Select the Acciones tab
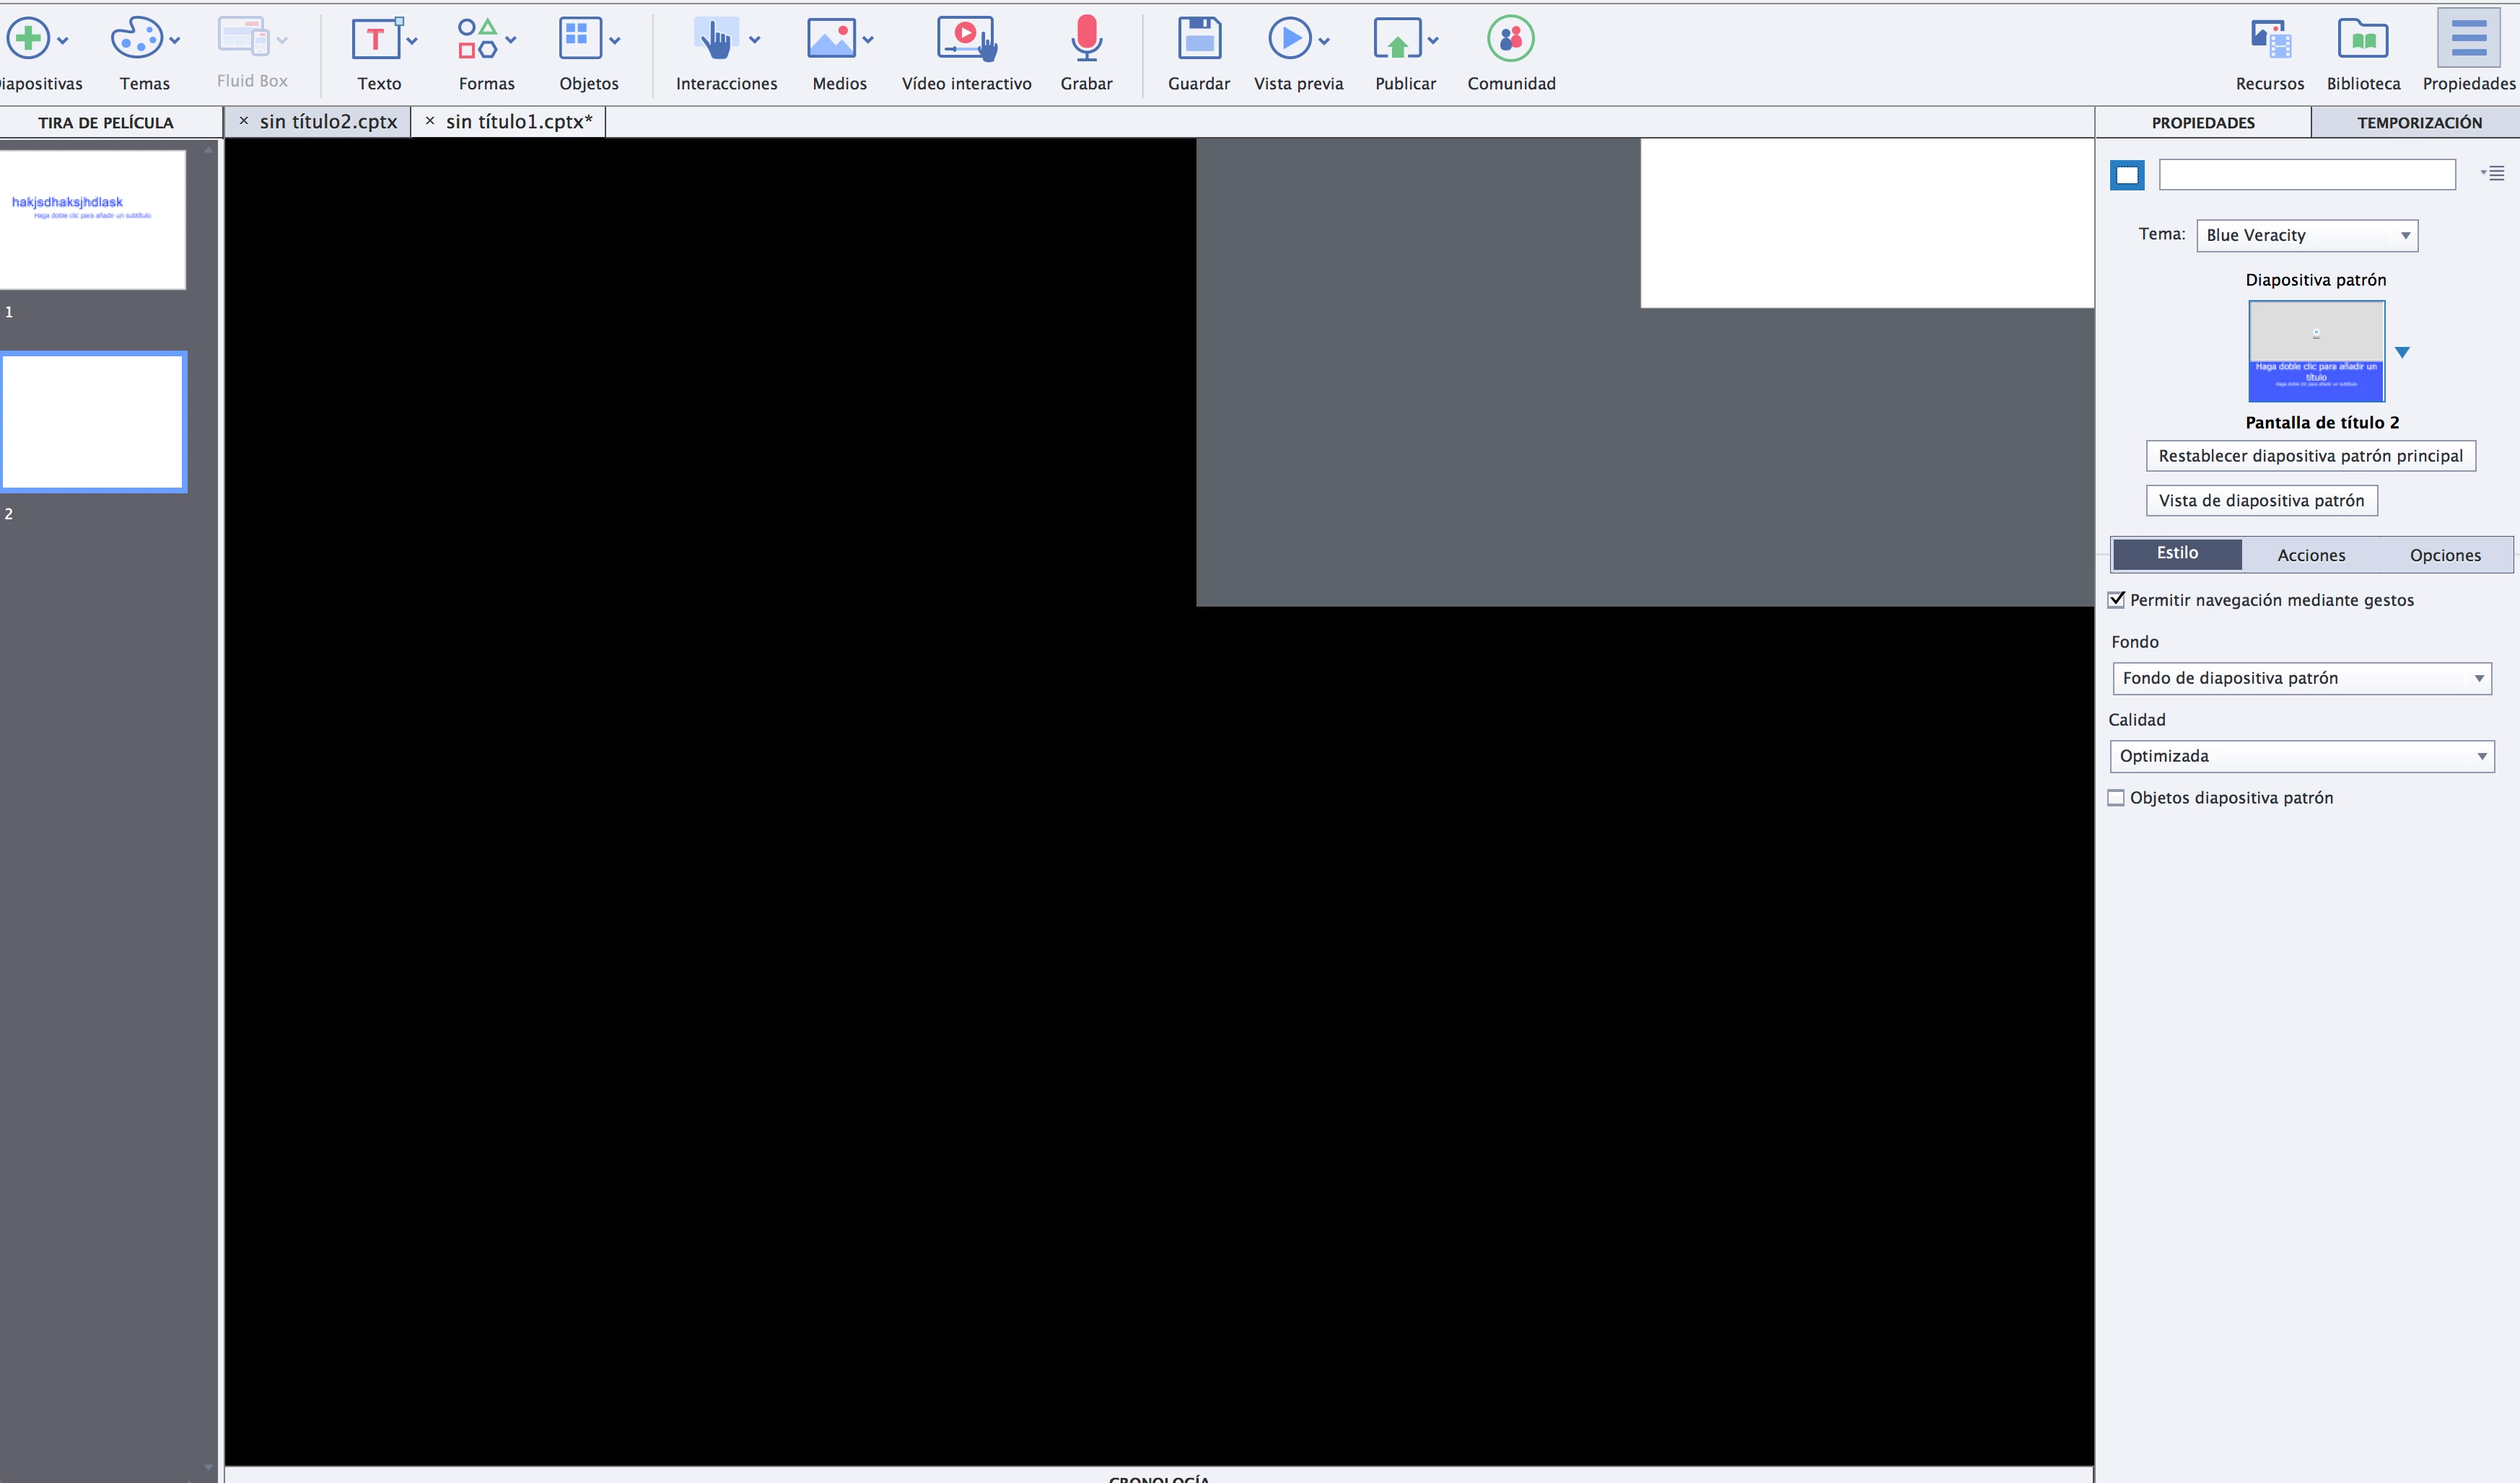Viewport: 2520px width, 1483px height. click(x=2310, y=555)
